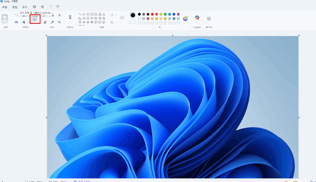Click the Save icon
Screen dimensions: 316x182
click(x=34, y=6)
